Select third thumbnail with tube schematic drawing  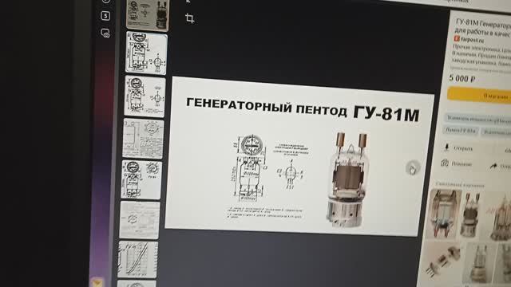(x=145, y=96)
